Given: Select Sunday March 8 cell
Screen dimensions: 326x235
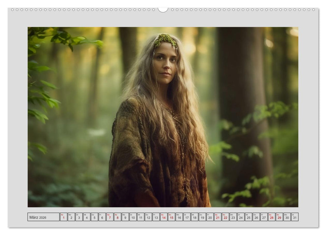Looking at the screenshot, I should pos(118,217).
